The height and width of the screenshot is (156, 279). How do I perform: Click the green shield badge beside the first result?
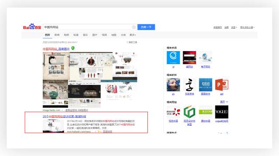(73, 48)
